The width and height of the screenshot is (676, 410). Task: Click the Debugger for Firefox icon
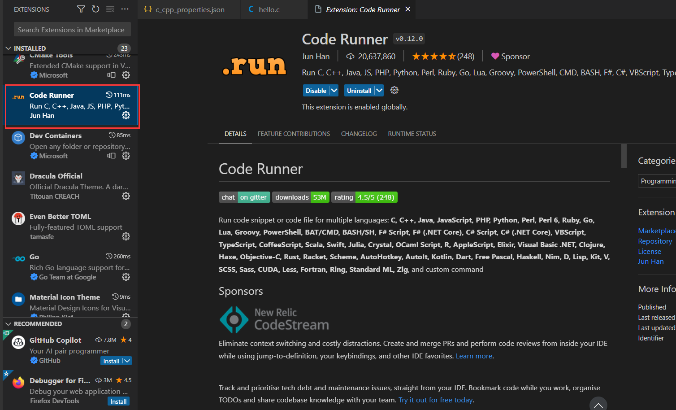pos(18,383)
